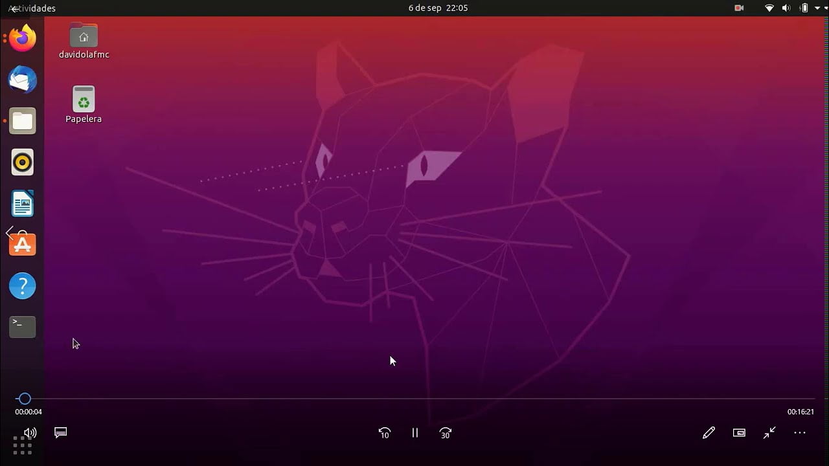Launch Thunderbird mail from the dock

[x=23, y=80]
